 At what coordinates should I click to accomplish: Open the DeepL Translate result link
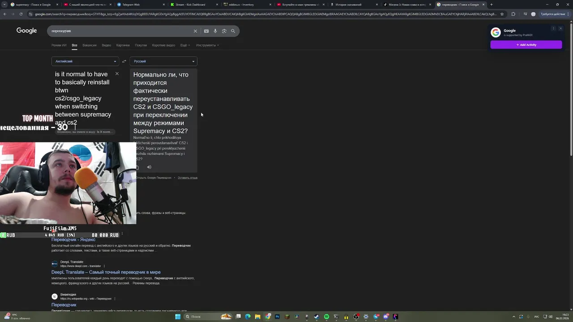(x=106, y=272)
